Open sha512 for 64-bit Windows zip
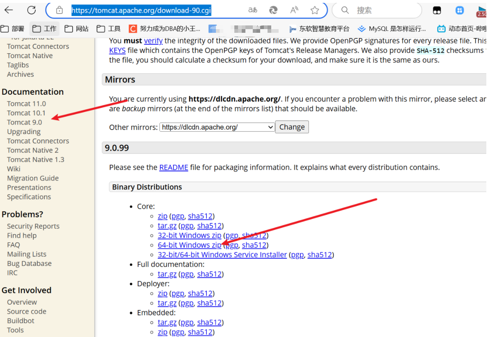Image resolution: width=490 pixels, height=337 pixels. [254, 245]
